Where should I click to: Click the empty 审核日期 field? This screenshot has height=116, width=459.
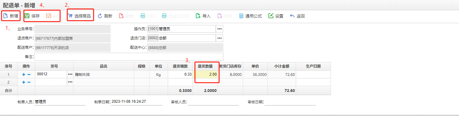pyautogui.click(x=290, y=101)
